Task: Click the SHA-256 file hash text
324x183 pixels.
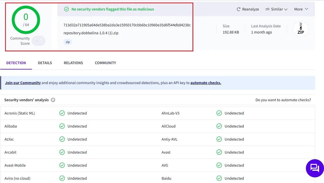Action: (127, 25)
